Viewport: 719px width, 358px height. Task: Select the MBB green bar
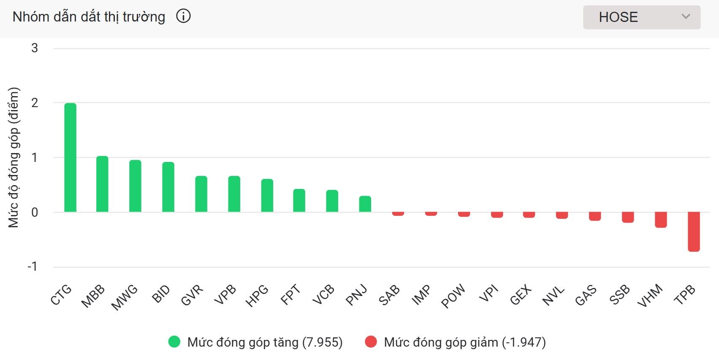tap(102, 184)
